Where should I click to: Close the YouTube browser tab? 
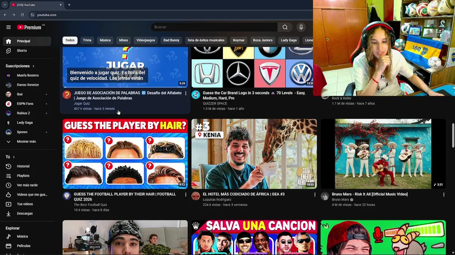61,5
